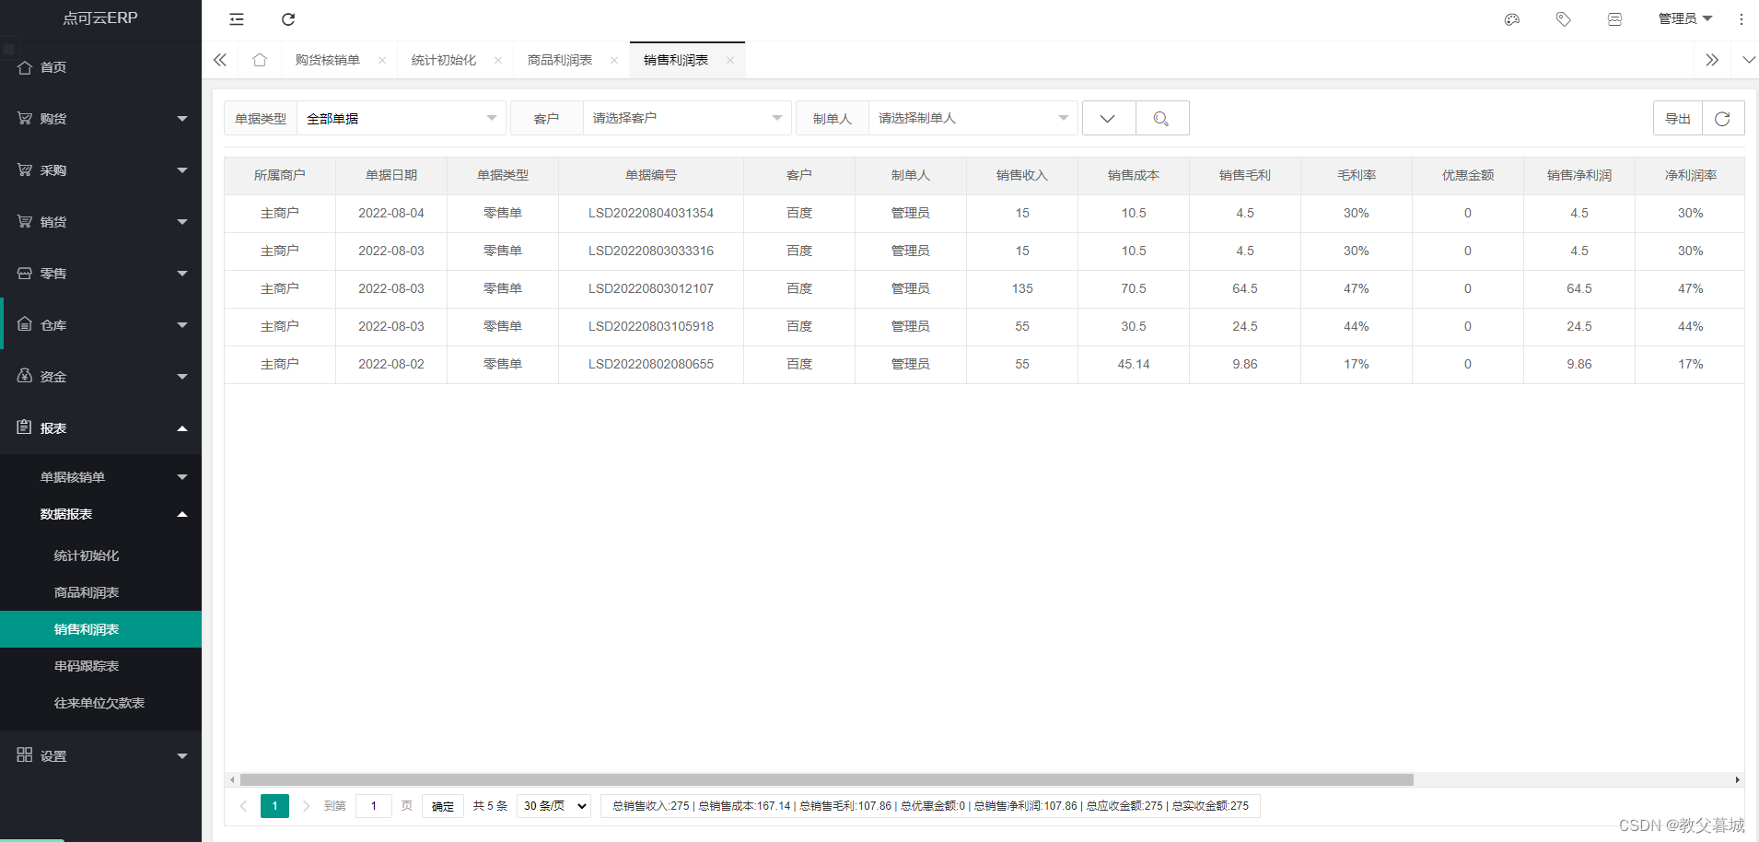Viewport: 1759px width, 842px height.
Task: Collapse the sidebar menu toggle icon
Action: click(237, 19)
